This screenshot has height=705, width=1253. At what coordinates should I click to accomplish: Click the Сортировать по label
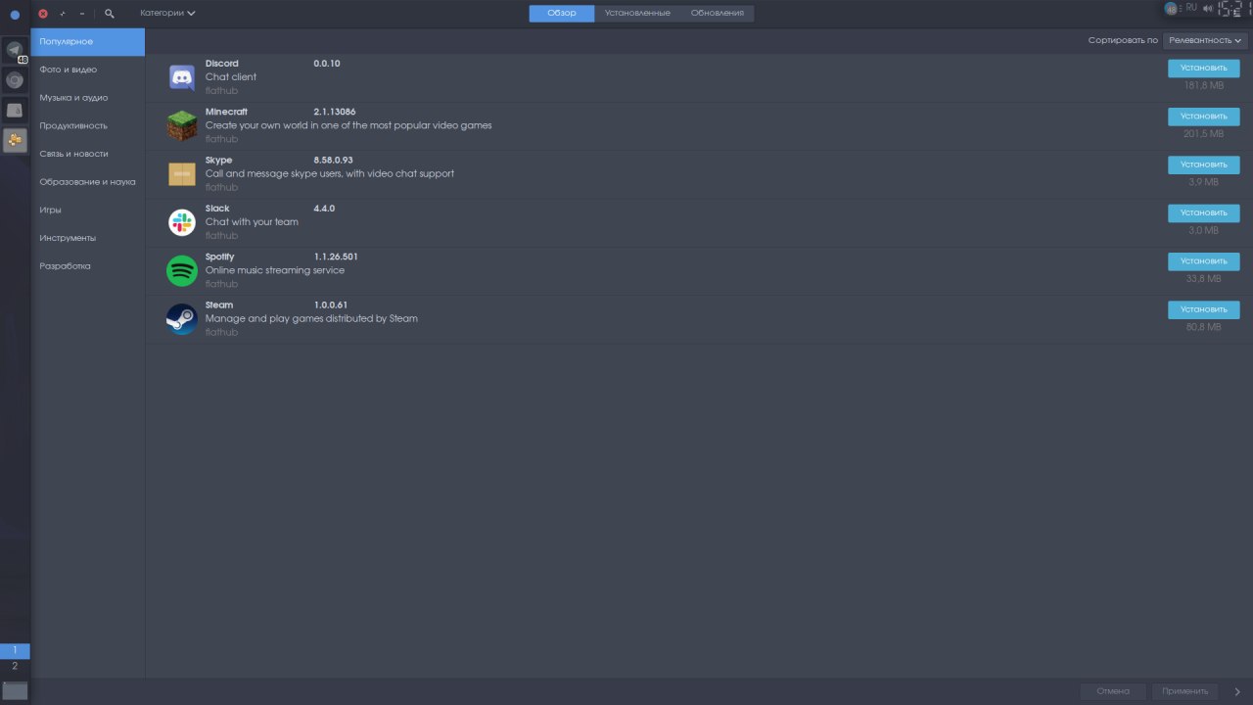[x=1123, y=40]
